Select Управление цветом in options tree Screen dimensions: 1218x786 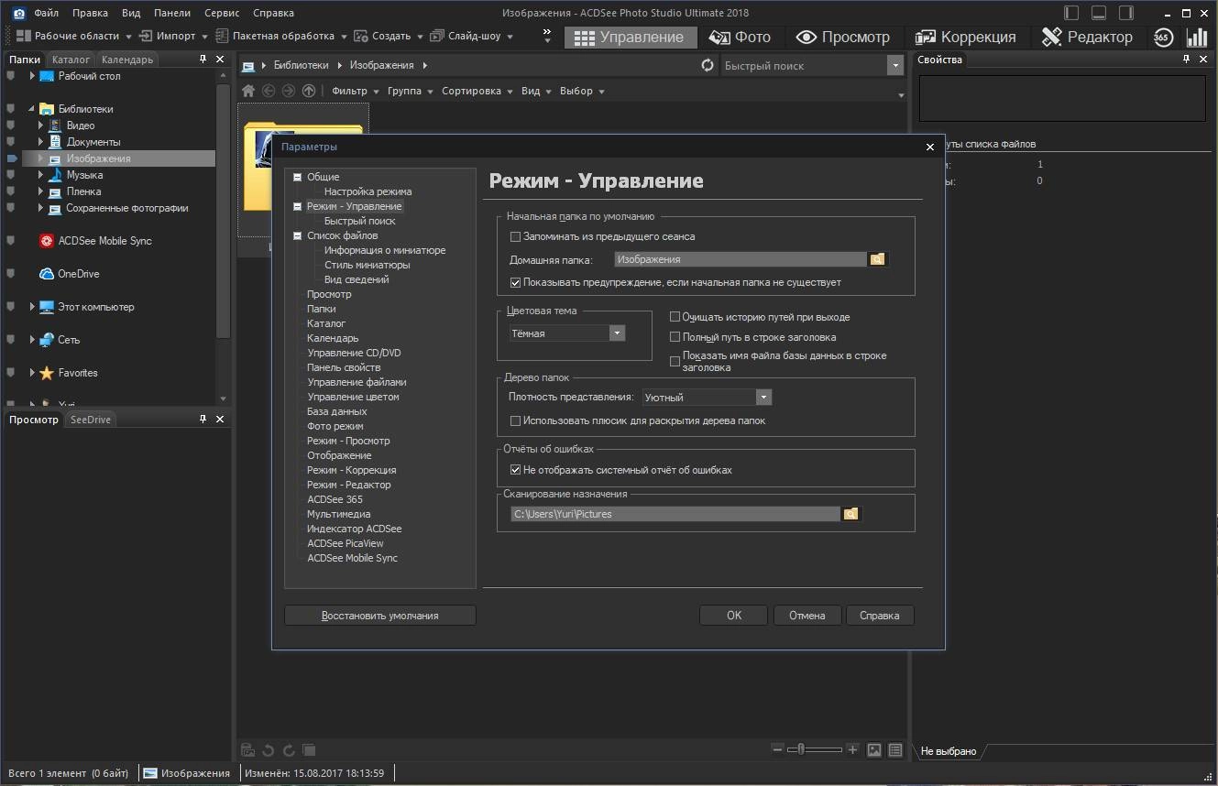[x=353, y=397]
